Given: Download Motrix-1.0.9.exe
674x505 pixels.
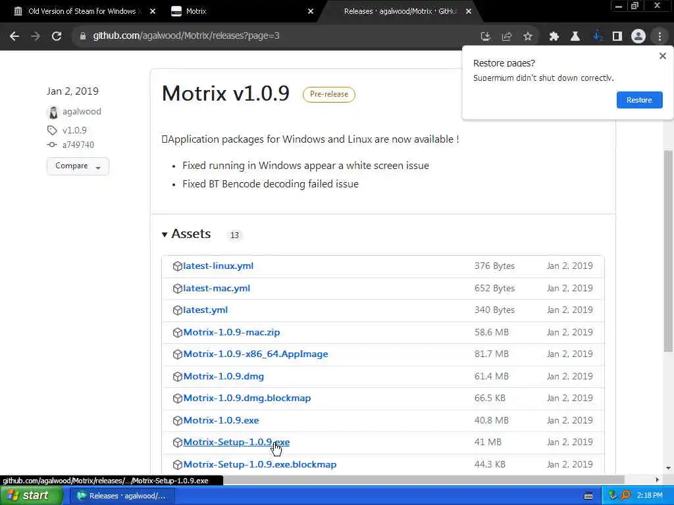Looking at the screenshot, I should 221,420.
